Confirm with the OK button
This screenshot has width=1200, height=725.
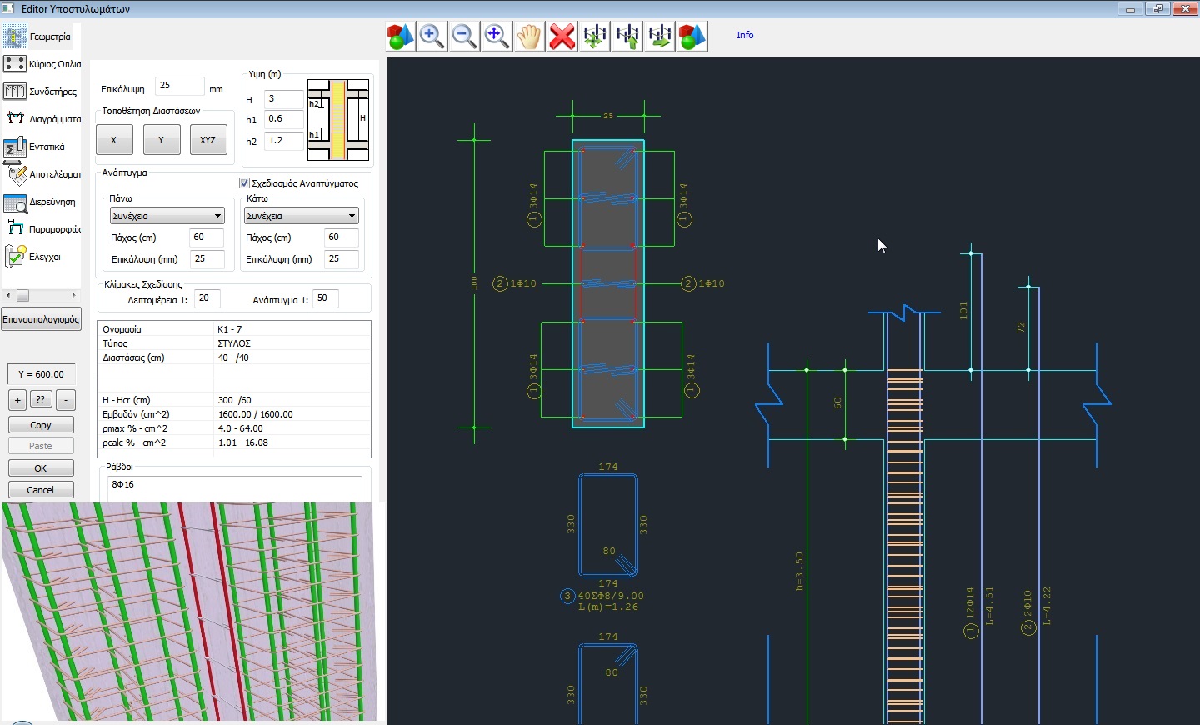[41, 468]
